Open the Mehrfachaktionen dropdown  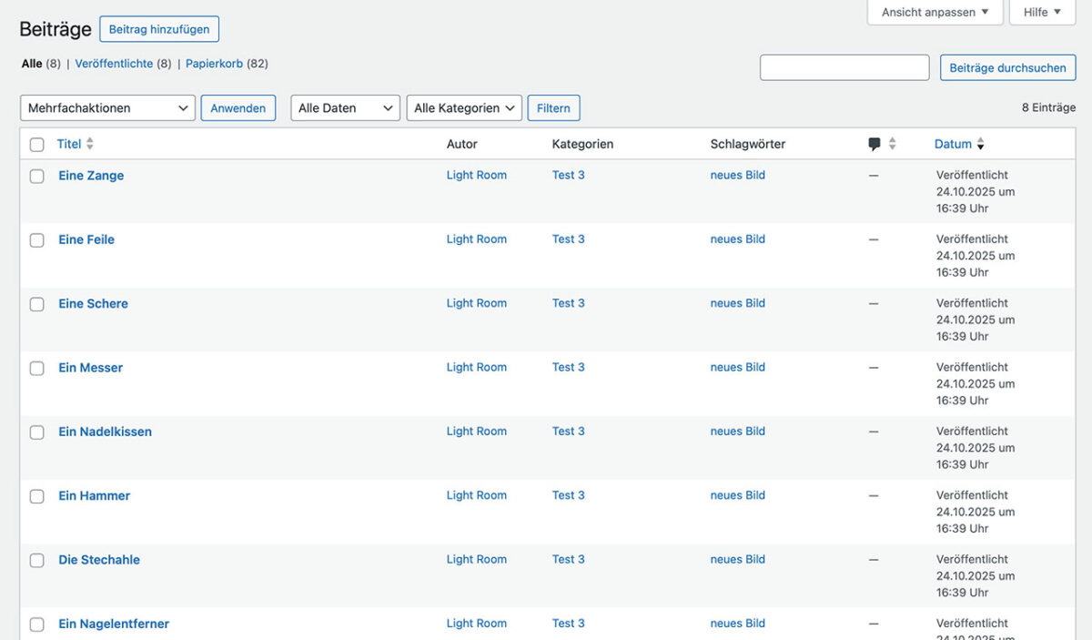pyautogui.click(x=106, y=107)
